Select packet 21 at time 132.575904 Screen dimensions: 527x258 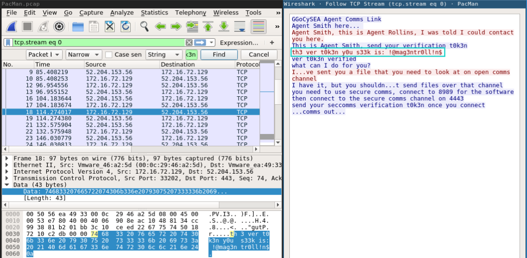tap(131, 125)
